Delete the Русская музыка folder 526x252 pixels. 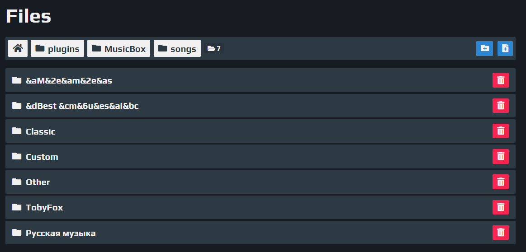501,233
